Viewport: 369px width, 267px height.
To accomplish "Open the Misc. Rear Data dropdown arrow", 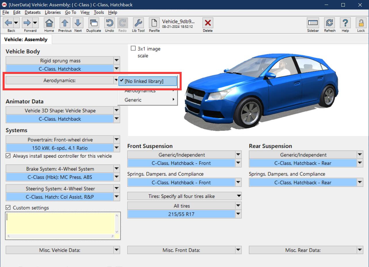I will pyautogui.click(x=360, y=250).
